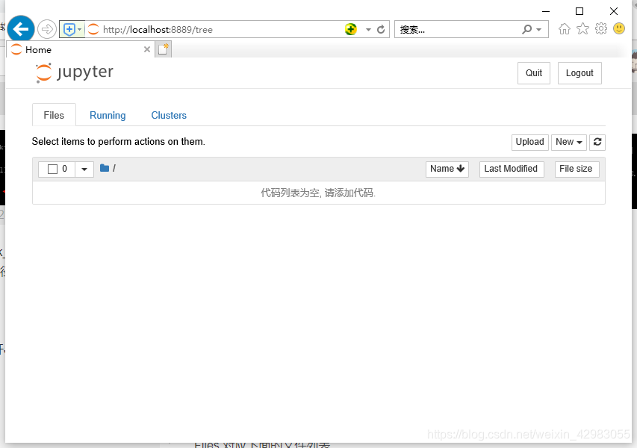Switch to the Clusters tab
The image size is (637, 448).
(x=169, y=115)
